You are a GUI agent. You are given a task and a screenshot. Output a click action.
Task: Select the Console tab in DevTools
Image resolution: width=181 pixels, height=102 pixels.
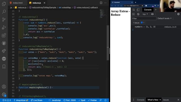click(x=148, y=10)
